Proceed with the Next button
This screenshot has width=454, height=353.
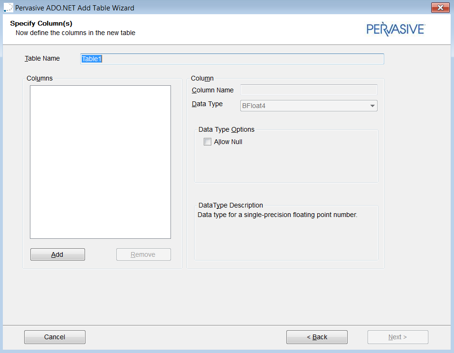[397, 337]
